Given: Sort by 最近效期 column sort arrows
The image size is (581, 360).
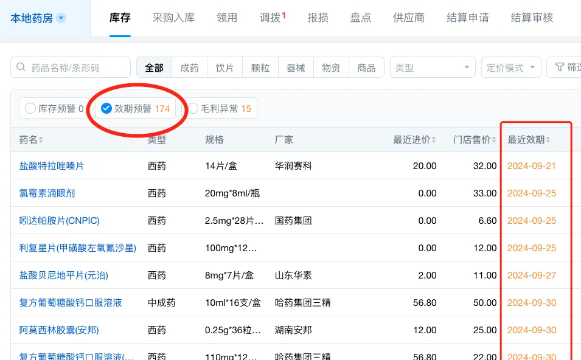Looking at the screenshot, I should [548, 140].
